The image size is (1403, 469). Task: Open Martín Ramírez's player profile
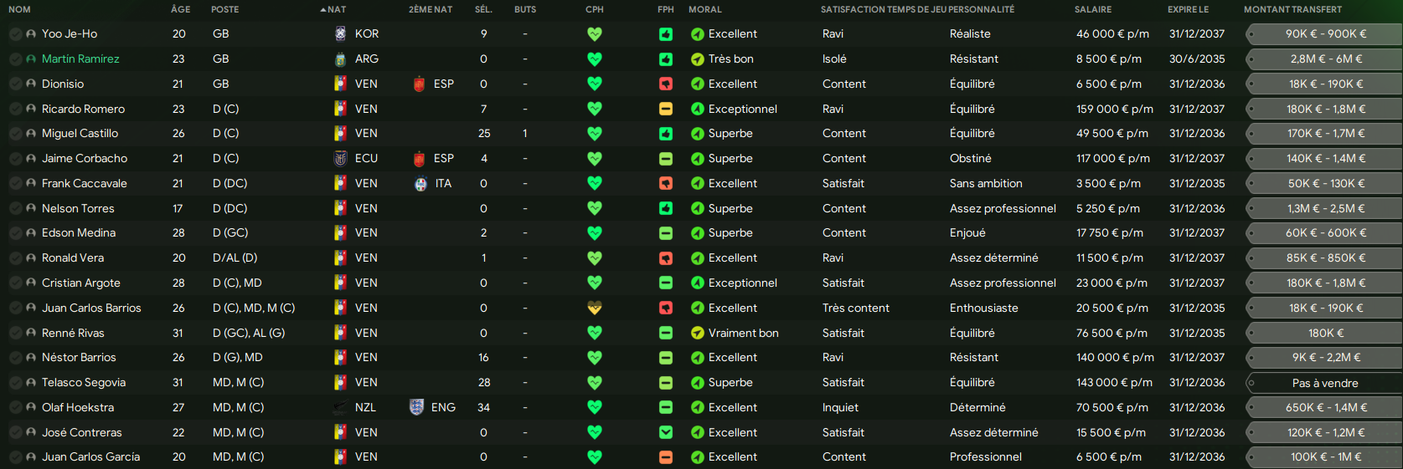coord(80,59)
